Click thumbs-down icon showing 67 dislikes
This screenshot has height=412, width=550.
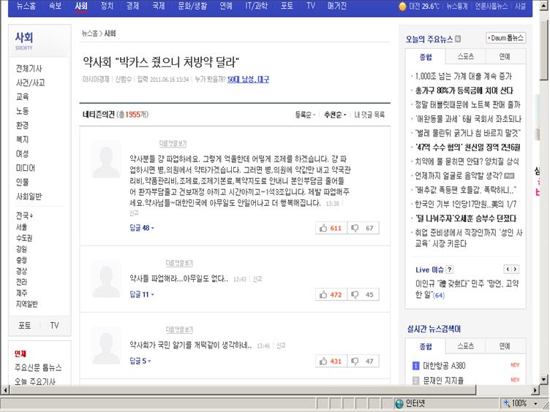[x=355, y=229]
